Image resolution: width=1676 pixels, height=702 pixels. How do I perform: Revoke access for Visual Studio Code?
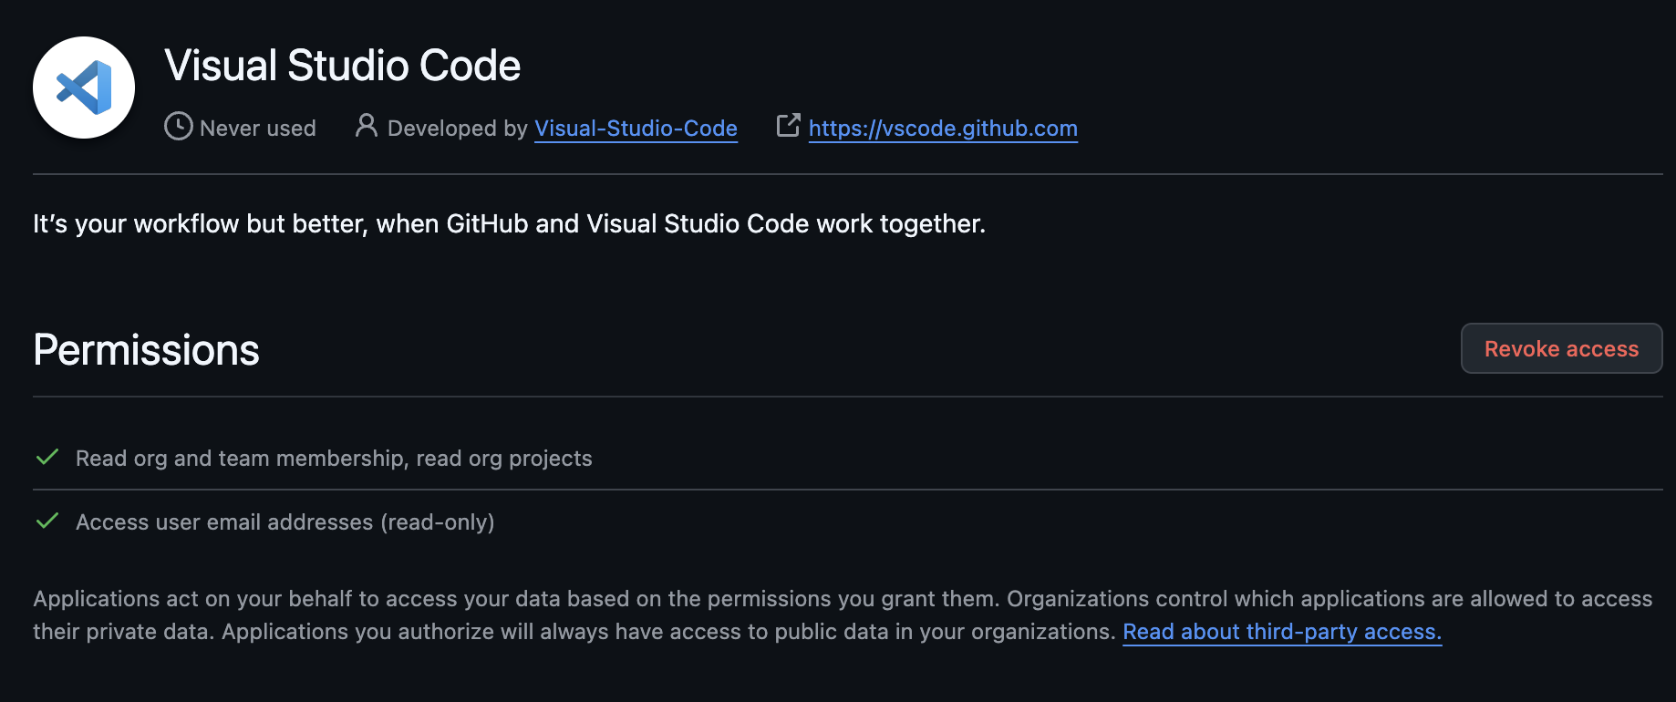(x=1561, y=348)
